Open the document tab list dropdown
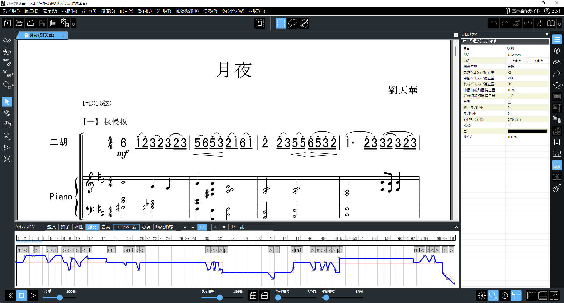Image resolution: width=564 pixels, height=303 pixels. coord(456,35)
